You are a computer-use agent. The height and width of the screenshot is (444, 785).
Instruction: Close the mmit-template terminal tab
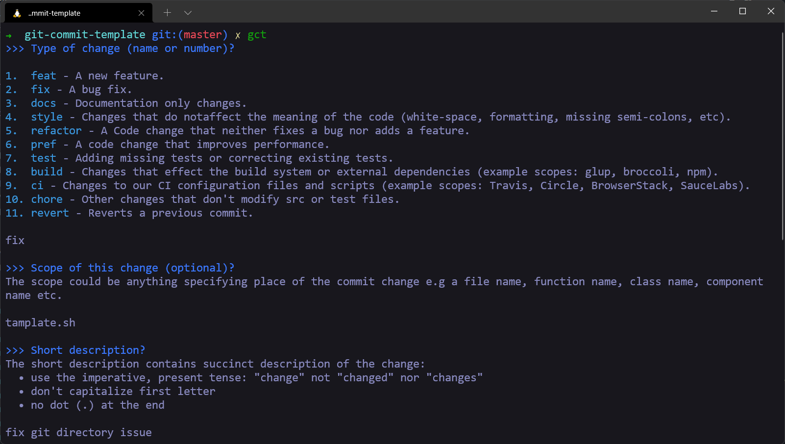(x=142, y=13)
